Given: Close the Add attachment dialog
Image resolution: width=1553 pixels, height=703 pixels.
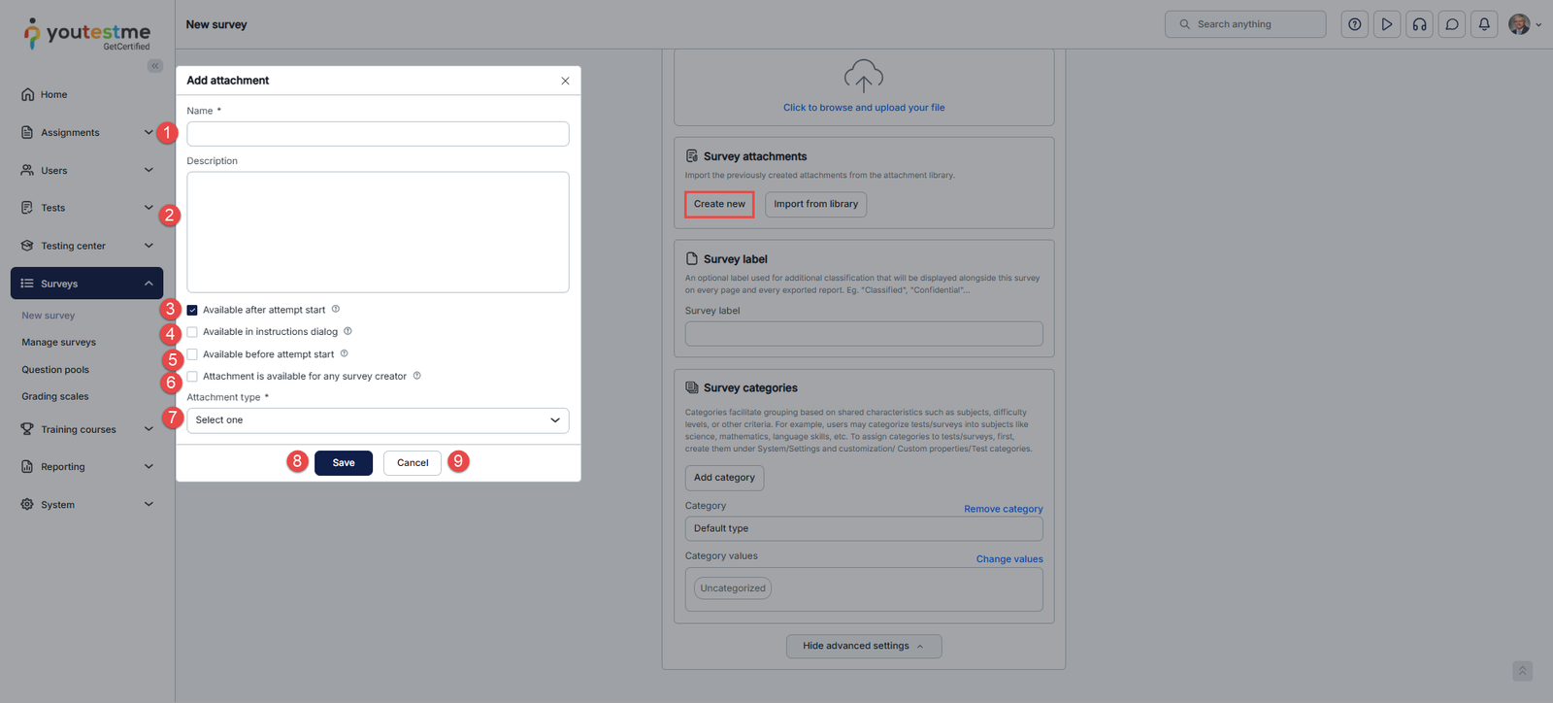Looking at the screenshot, I should pos(565,81).
